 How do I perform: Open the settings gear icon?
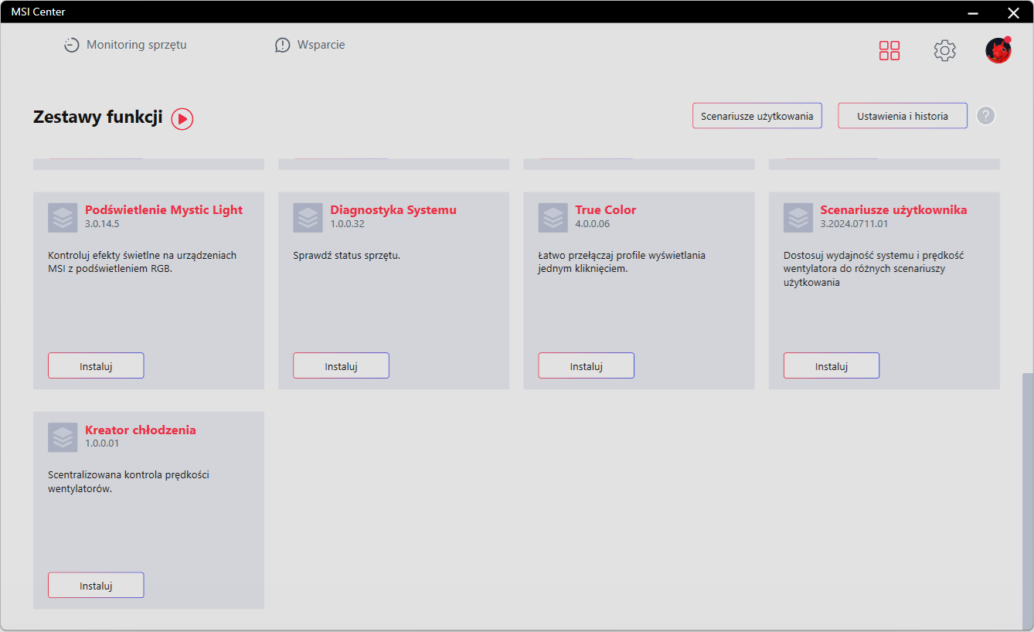click(x=944, y=51)
